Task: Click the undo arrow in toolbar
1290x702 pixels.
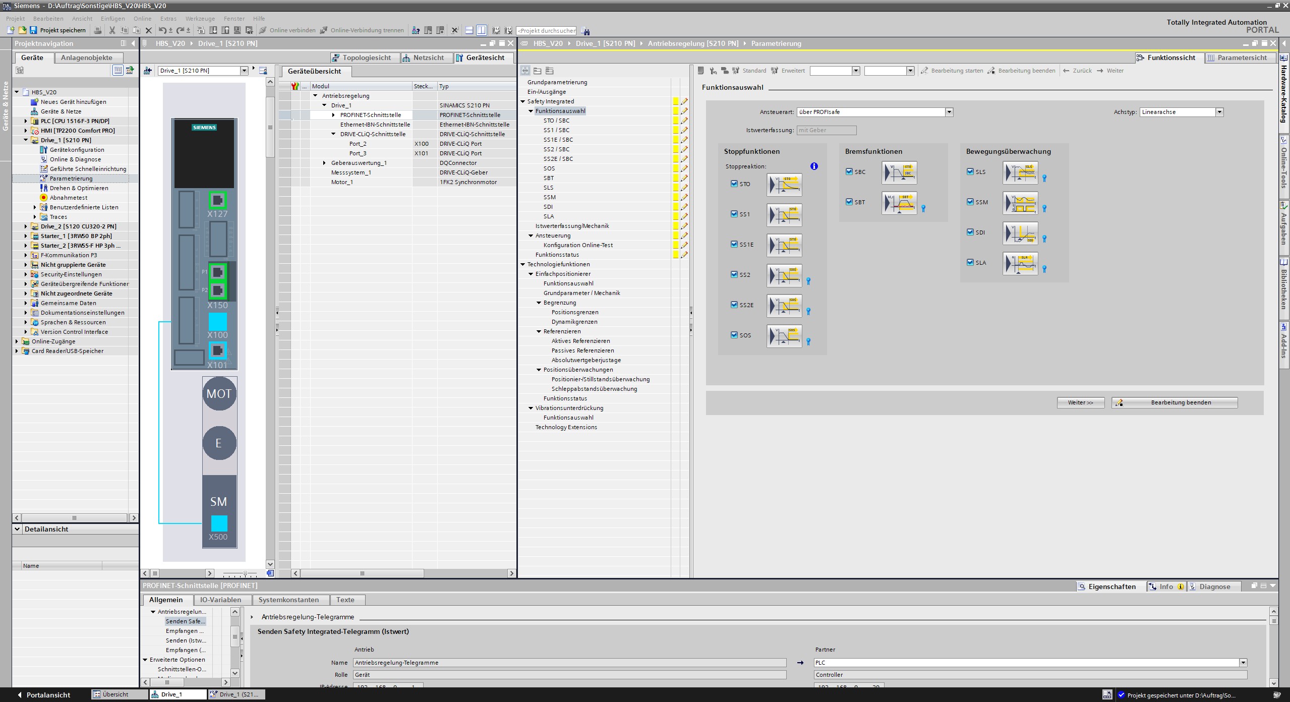Action: [162, 30]
